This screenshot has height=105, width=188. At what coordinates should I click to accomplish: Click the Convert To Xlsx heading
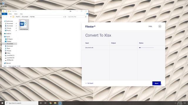[98, 35]
